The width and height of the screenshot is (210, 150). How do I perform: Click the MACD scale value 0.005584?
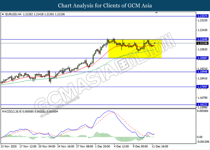[202, 111]
